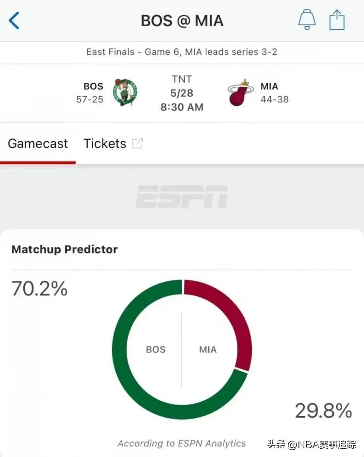
Task: Tap the ESPN logo watermark
Action: click(182, 196)
